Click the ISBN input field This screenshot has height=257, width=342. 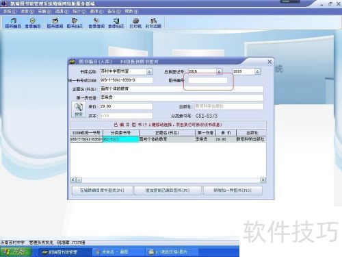click(x=127, y=80)
